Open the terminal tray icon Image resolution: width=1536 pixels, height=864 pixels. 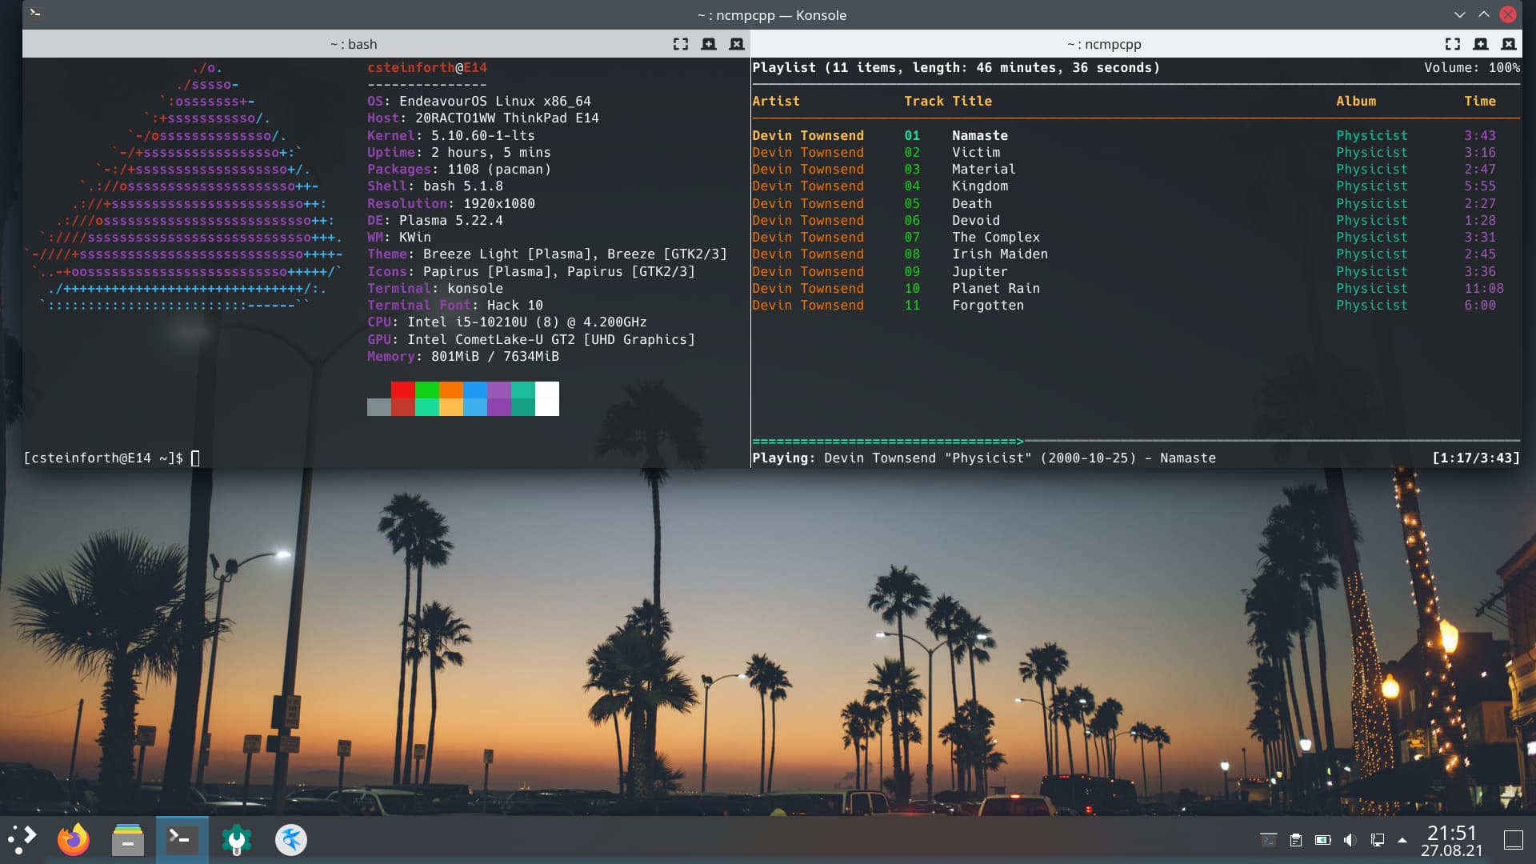click(x=1269, y=840)
